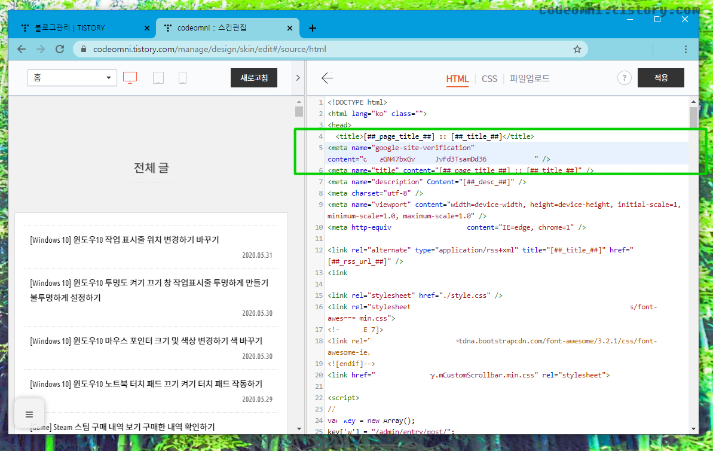Apply changes with the 적용 button
Image resolution: width=713 pixels, height=451 pixels.
coord(661,78)
